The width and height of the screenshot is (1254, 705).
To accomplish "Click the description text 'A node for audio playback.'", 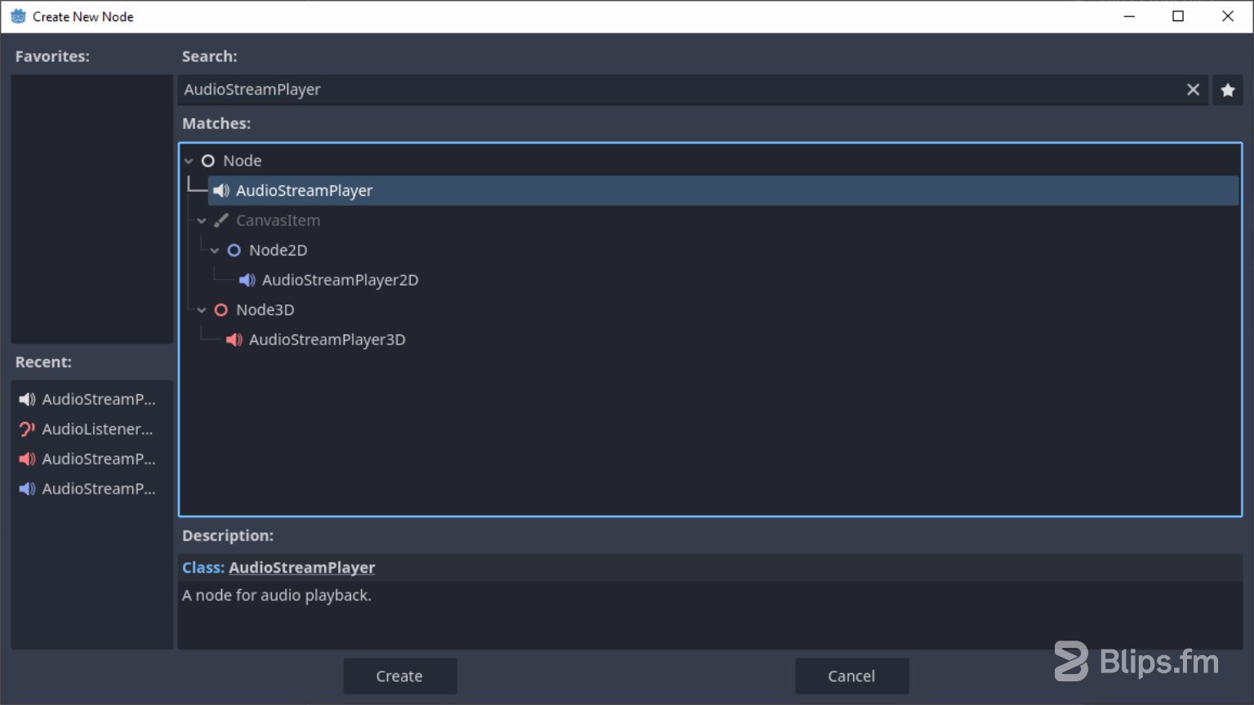I will (x=277, y=596).
